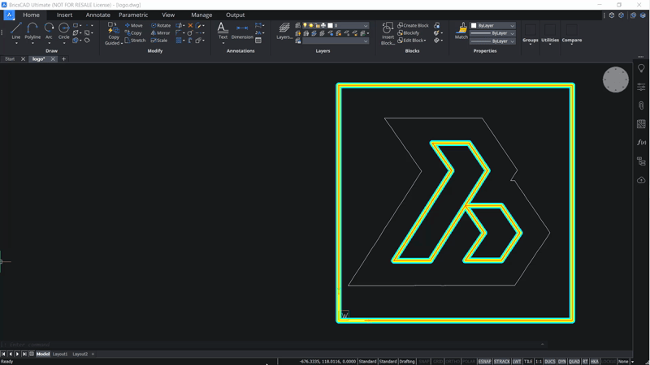Switch to the Annotate ribbon tab
Image resolution: width=650 pixels, height=365 pixels.
point(97,15)
